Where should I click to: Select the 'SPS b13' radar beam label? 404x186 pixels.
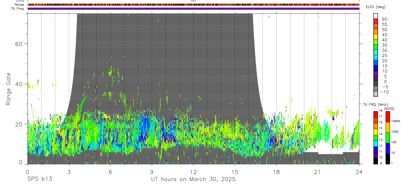point(39,179)
